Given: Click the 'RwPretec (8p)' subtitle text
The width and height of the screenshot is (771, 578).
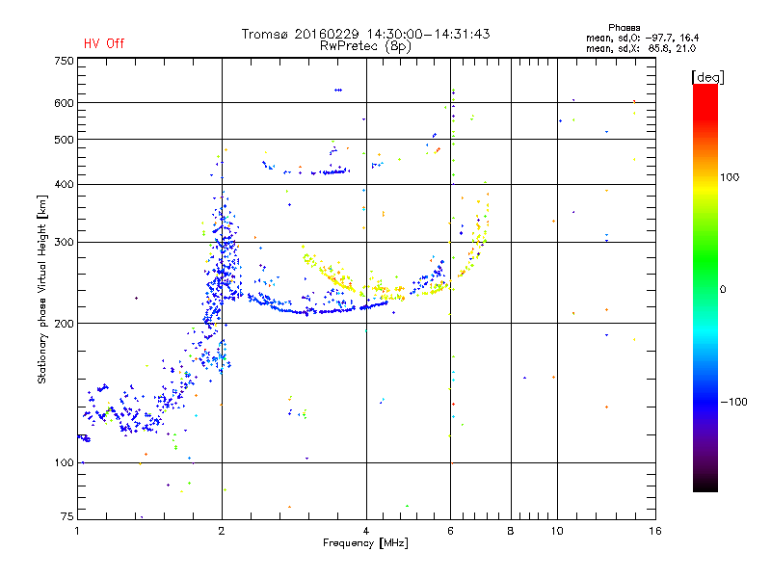Looking at the screenshot, I should (365, 46).
